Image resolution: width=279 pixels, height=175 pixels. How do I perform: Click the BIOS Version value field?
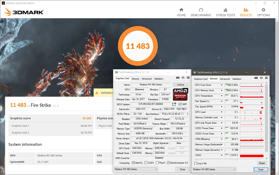pyautogui.click(x=151, y=104)
